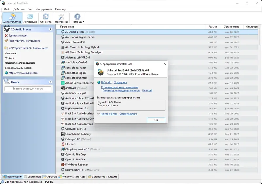Click the search field Введите слово для поиска
262x184 pixels.
[28, 89]
